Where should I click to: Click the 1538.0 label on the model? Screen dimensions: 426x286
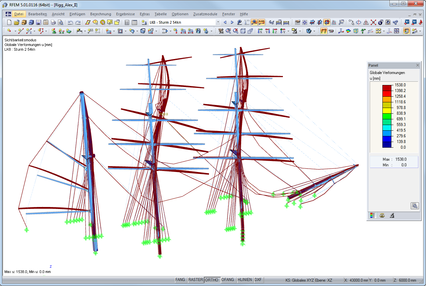coord(164,114)
